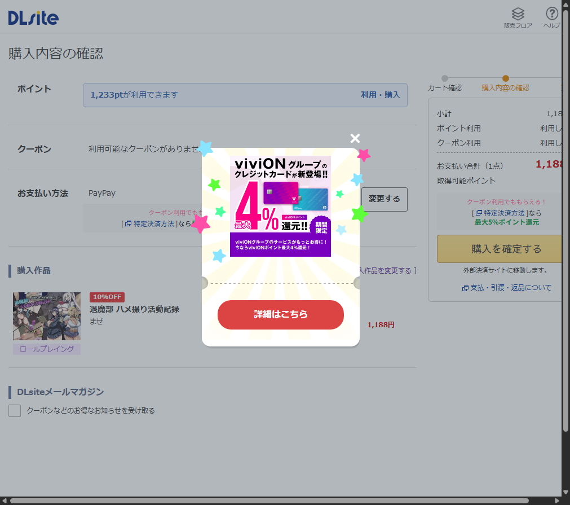Click the 取得可能ポイント row label

click(x=466, y=181)
